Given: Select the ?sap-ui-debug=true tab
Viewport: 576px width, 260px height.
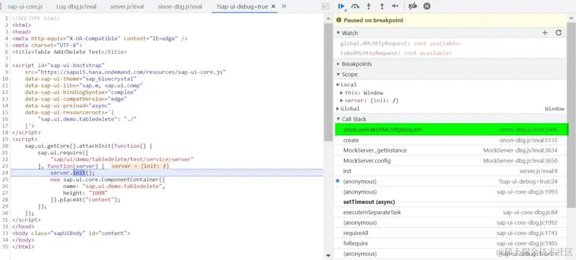Looking at the screenshot, I should coord(242,7).
